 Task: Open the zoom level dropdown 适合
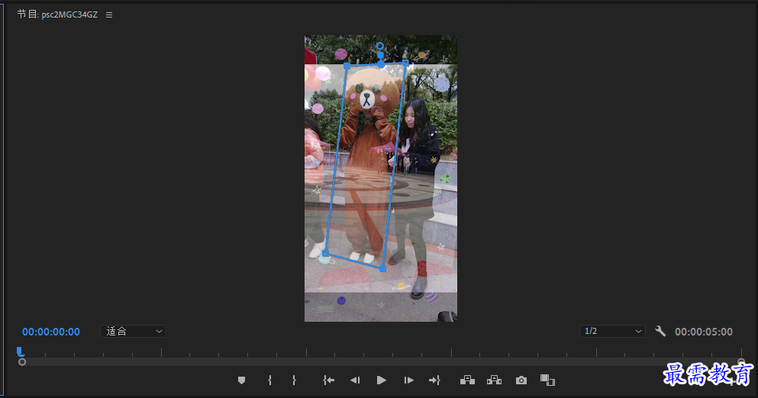coord(134,332)
